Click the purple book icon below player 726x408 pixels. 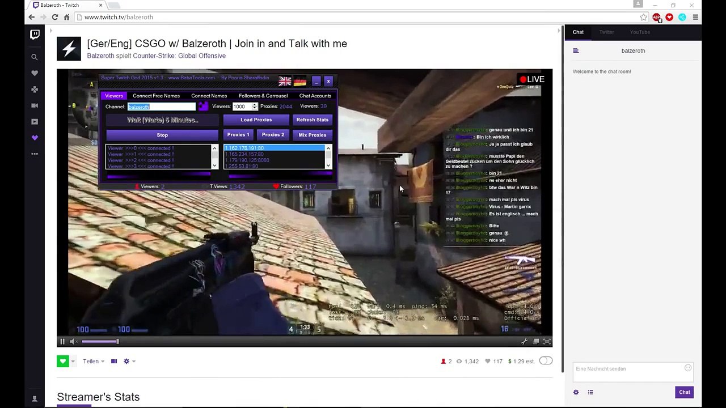pos(114,361)
